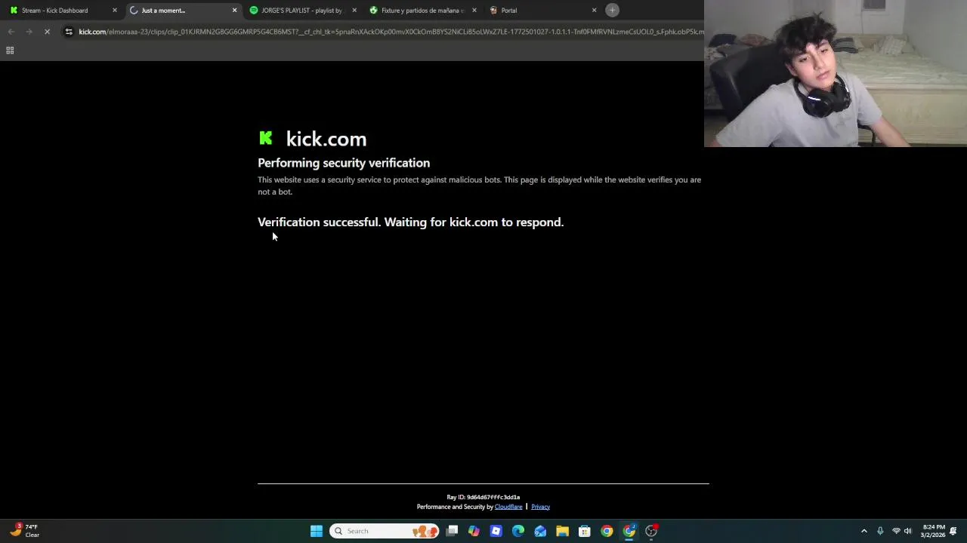Stop loading the page

47,32
